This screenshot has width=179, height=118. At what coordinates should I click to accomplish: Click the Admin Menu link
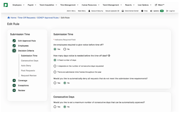pos(71,11)
